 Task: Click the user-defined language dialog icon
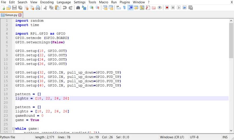136,8
